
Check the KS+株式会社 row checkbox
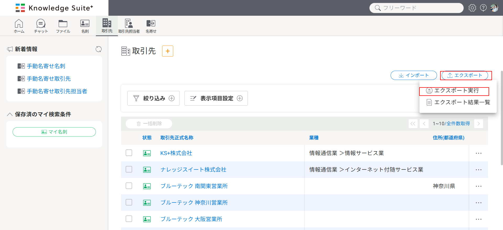pyautogui.click(x=129, y=153)
